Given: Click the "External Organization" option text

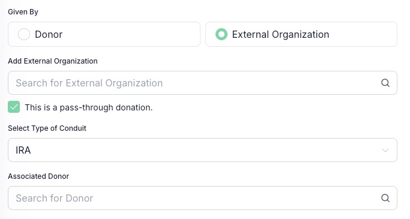Looking at the screenshot, I should 280,34.
